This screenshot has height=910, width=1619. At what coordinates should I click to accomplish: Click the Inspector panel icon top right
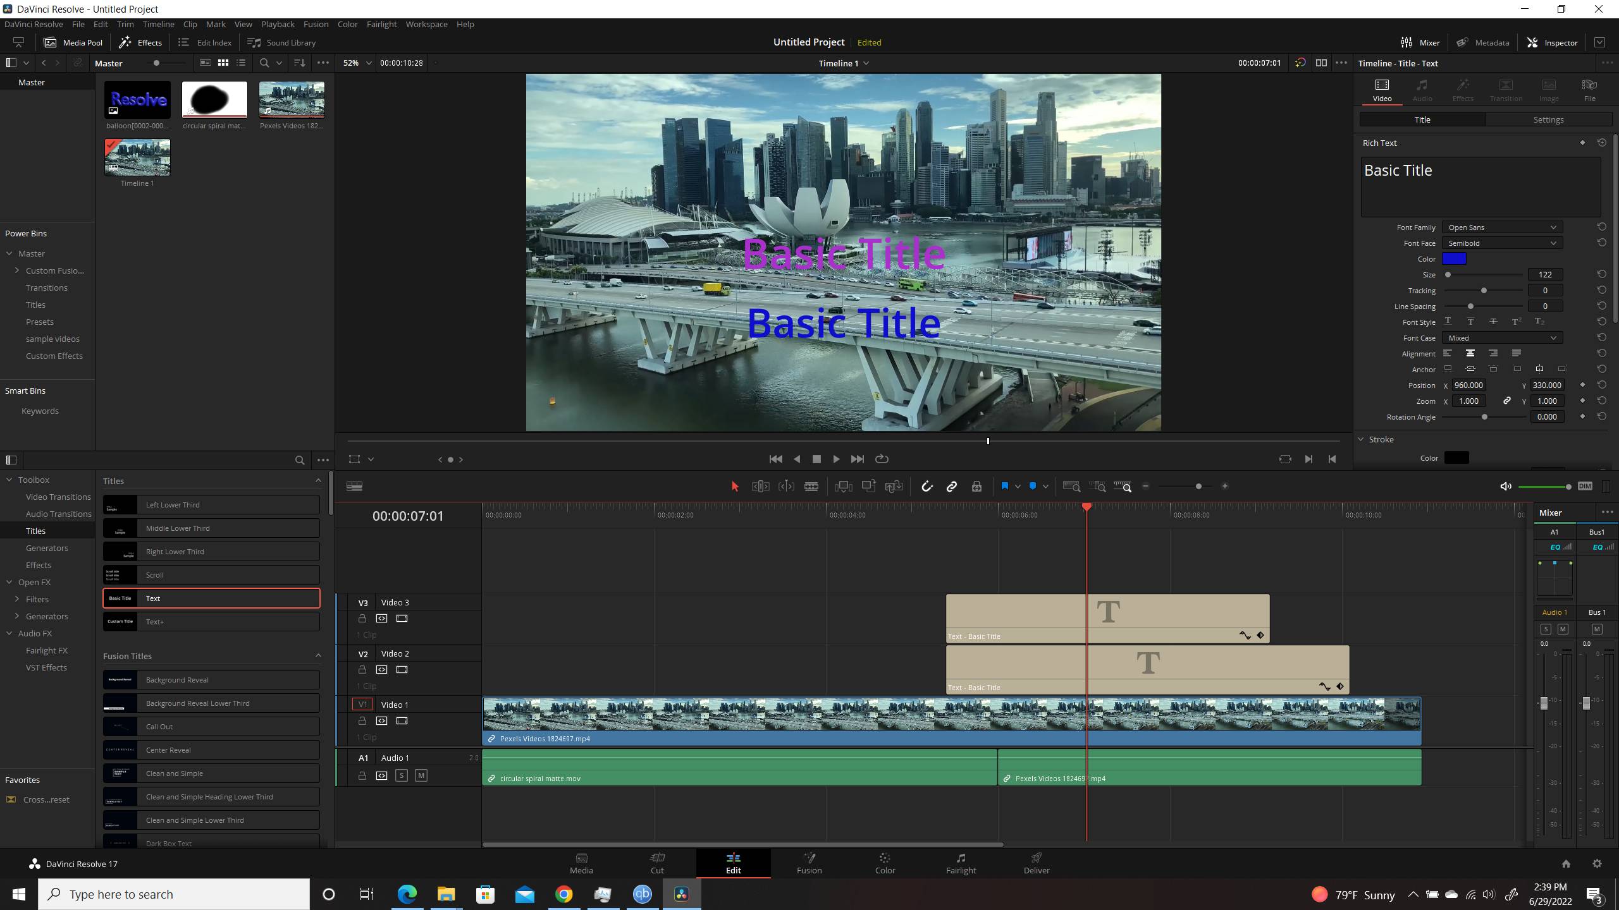[x=1534, y=42]
